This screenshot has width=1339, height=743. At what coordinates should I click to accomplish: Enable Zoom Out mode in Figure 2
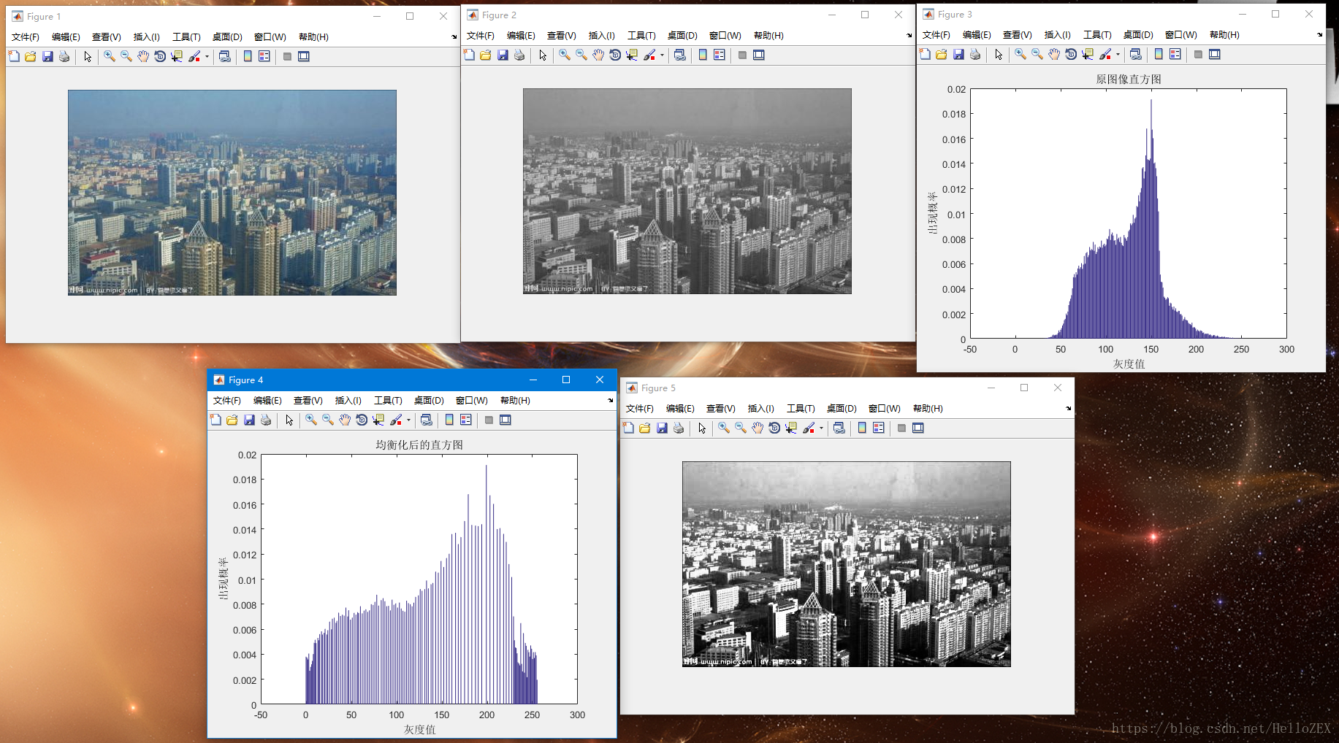tap(581, 55)
